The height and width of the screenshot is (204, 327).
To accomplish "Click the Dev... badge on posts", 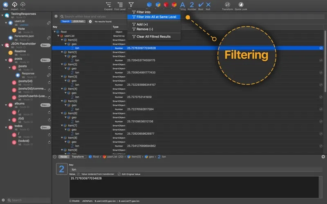I will pos(45,60).
